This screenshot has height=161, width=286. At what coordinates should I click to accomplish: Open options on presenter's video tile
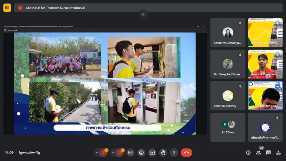click(x=277, y=87)
